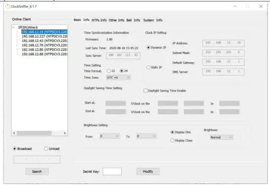Select client 192.168.12.227 in the list
The height and width of the screenshot is (185, 270).
[x=45, y=36]
